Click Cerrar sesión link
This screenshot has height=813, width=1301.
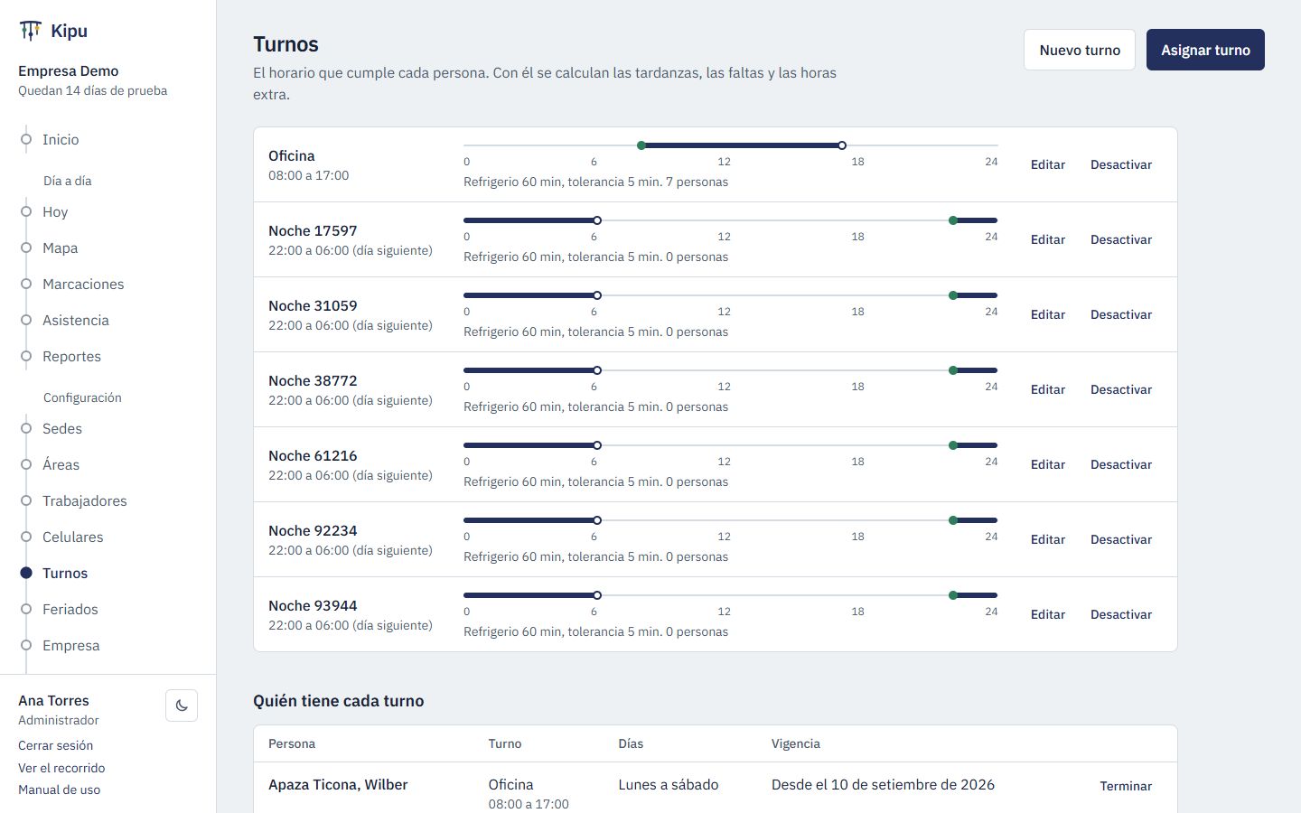pos(55,745)
